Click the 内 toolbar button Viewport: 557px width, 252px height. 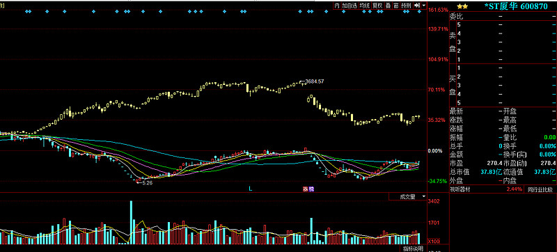click(337, 6)
